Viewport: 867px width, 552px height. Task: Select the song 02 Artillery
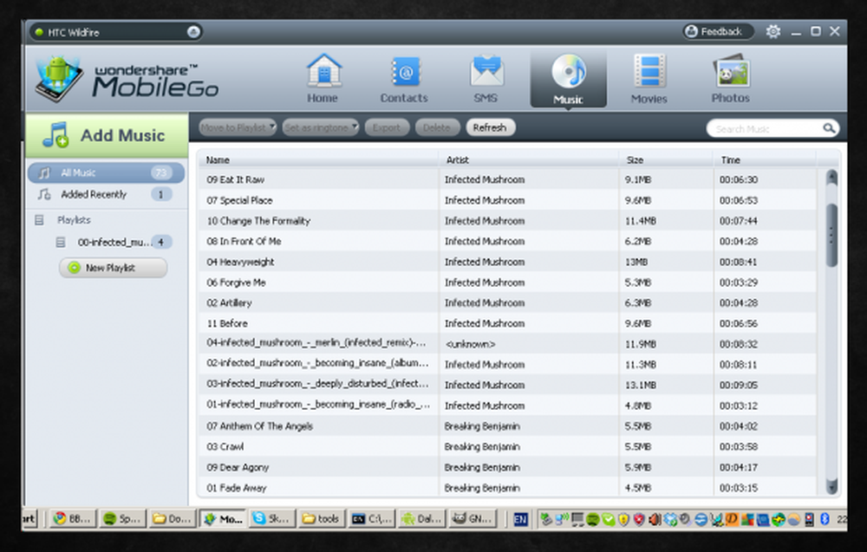(507, 302)
